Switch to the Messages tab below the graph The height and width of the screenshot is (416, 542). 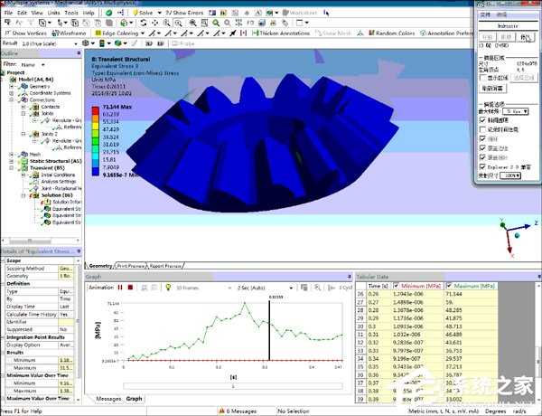pos(108,398)
